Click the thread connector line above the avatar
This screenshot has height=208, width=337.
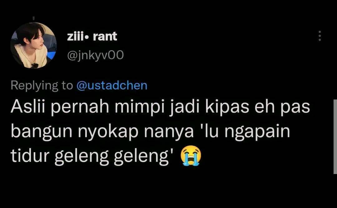pyautogui.click(x=33, y=19)
